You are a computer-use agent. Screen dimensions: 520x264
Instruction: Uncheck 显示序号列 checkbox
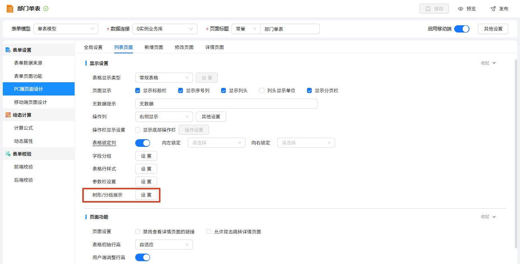pyautogui.click(x=181, y=91)
